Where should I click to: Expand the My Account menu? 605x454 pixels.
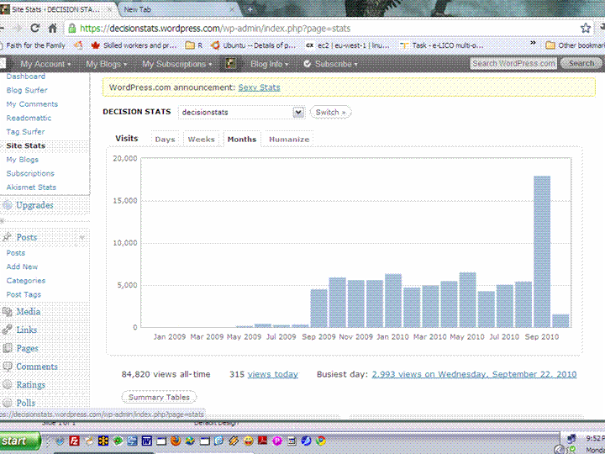pos(45,64)
